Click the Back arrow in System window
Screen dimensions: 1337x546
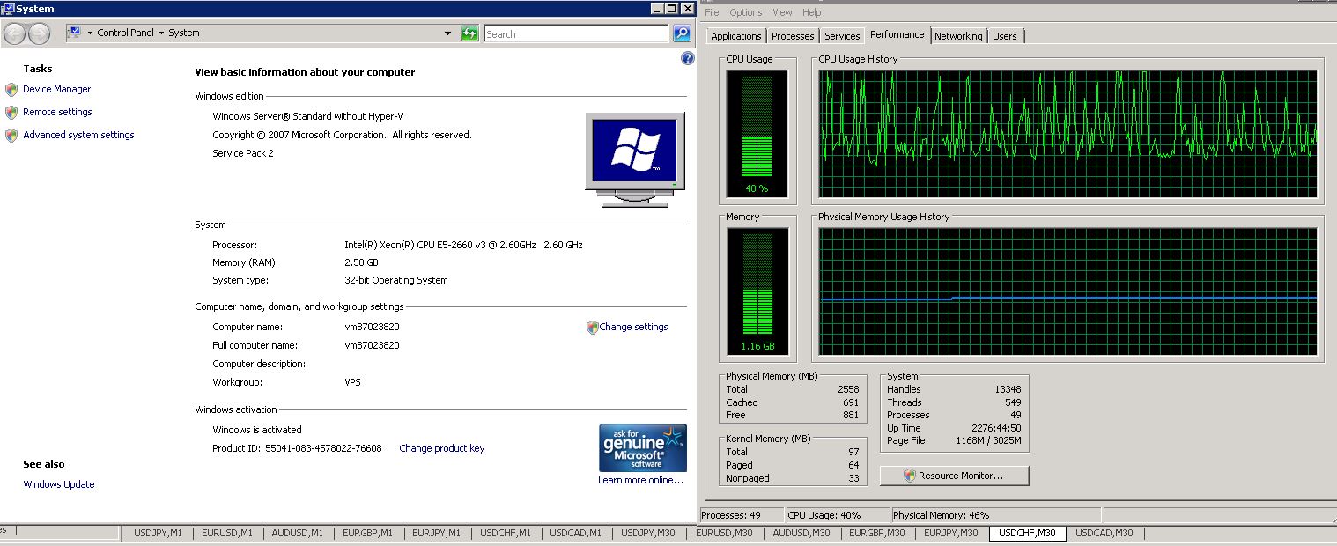point(15,33)
